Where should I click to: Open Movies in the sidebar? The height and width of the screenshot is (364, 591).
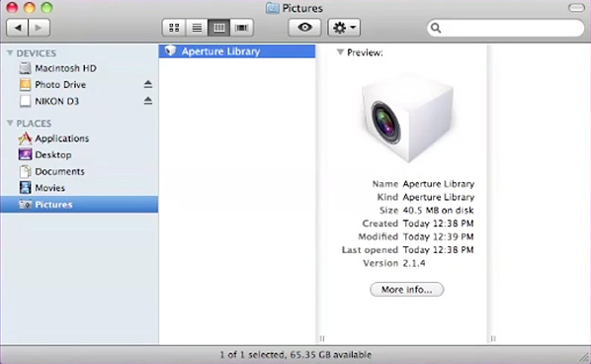(x=79, y=188)
